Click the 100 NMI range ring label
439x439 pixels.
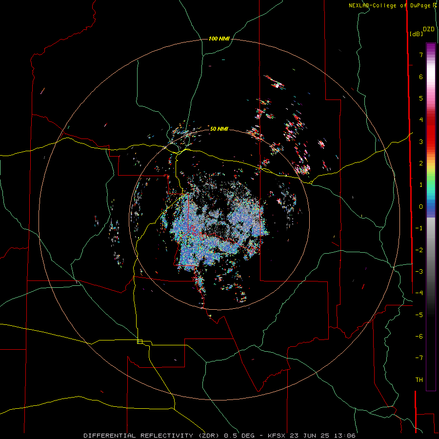point(219,39)
